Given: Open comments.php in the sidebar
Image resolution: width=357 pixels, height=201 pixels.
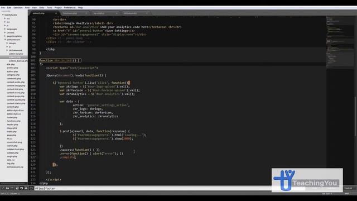Looking at the screenshot, I should pos(14,78).
